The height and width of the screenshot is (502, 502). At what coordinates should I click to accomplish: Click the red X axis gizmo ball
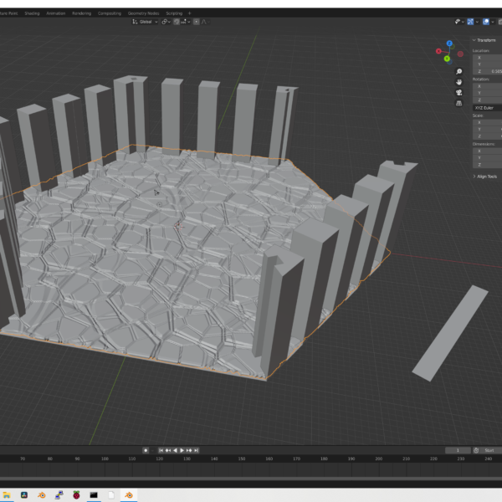[438, 51]
